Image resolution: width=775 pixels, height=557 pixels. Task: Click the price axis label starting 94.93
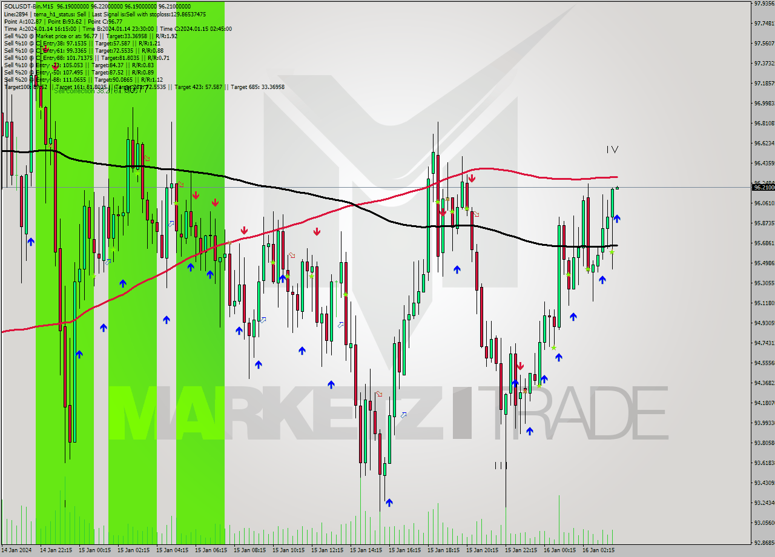pyautogui.click(x=763, y=323)
